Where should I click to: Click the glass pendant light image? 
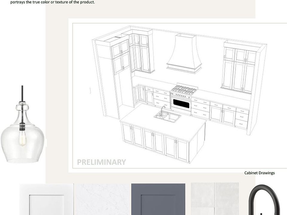coord(22,134)
